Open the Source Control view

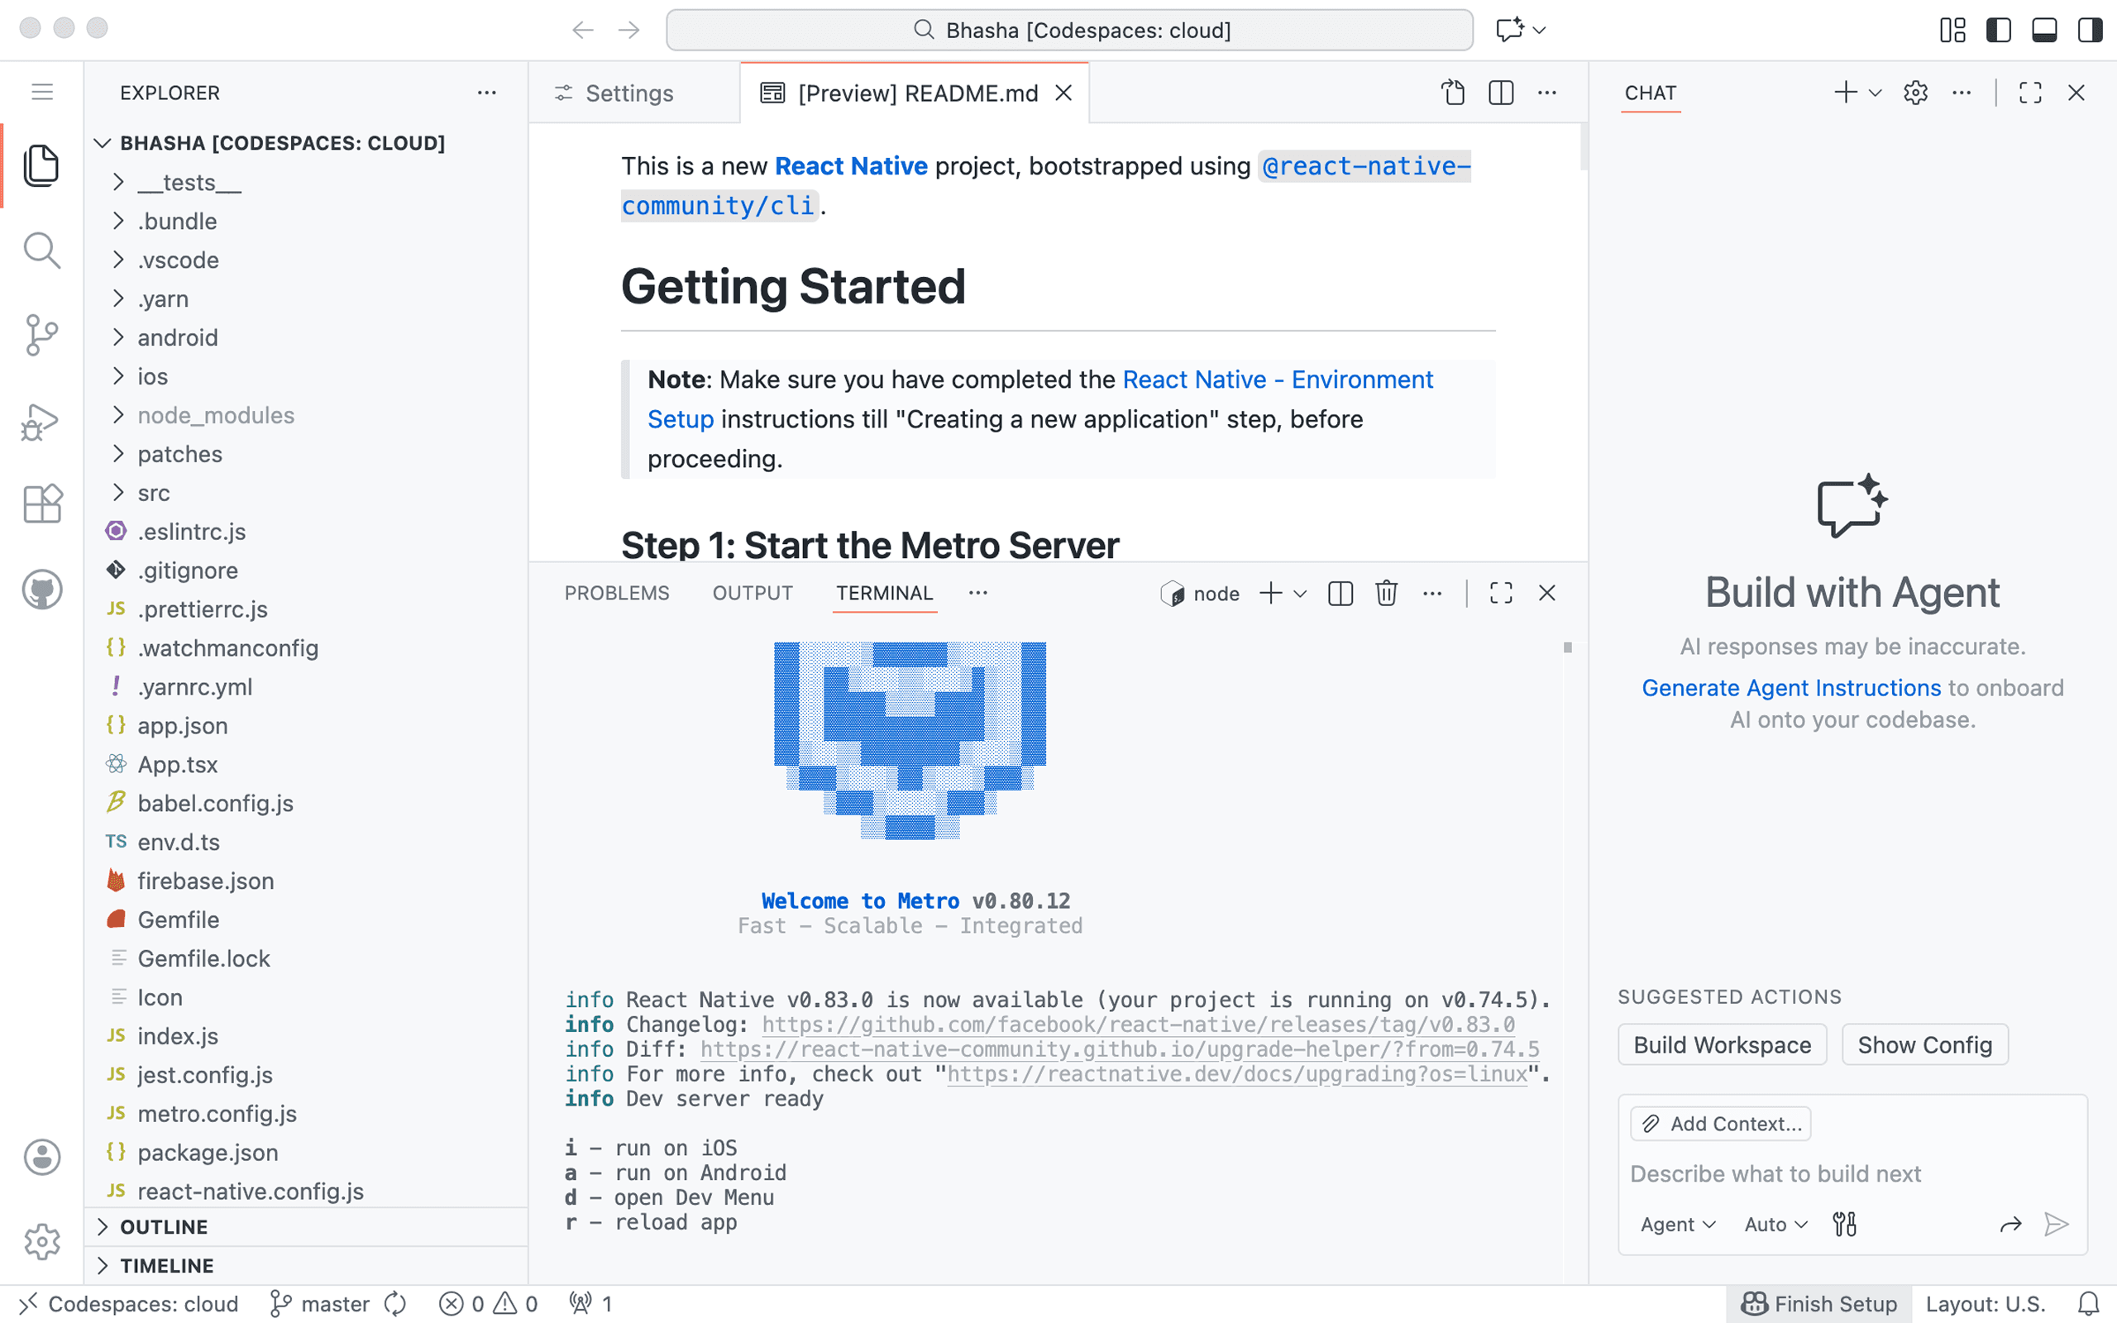(x=41, y=334)
